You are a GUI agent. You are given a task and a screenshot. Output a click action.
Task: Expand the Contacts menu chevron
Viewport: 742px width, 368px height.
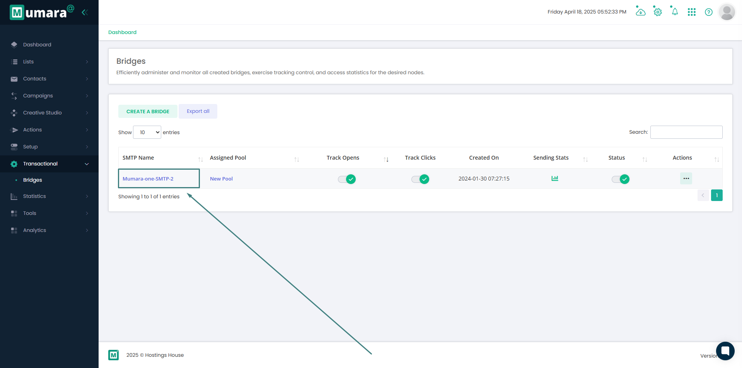[x=87, y=79]
